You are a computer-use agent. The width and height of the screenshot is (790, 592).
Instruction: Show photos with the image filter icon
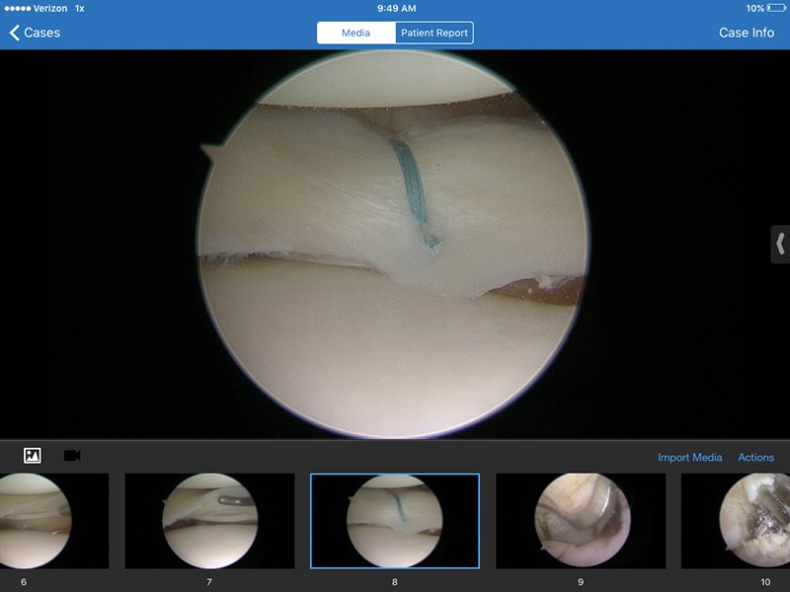(33, 456)
